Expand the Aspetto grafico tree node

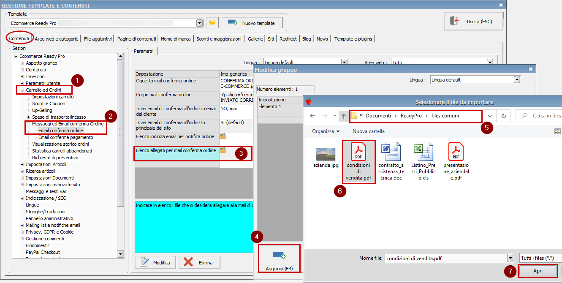pos(22,63)
